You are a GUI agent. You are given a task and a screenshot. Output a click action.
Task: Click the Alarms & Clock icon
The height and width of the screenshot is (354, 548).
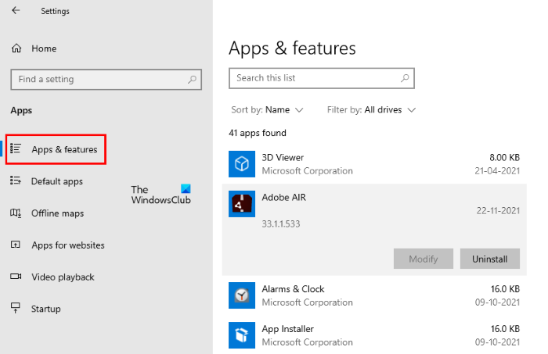[241, 295]
